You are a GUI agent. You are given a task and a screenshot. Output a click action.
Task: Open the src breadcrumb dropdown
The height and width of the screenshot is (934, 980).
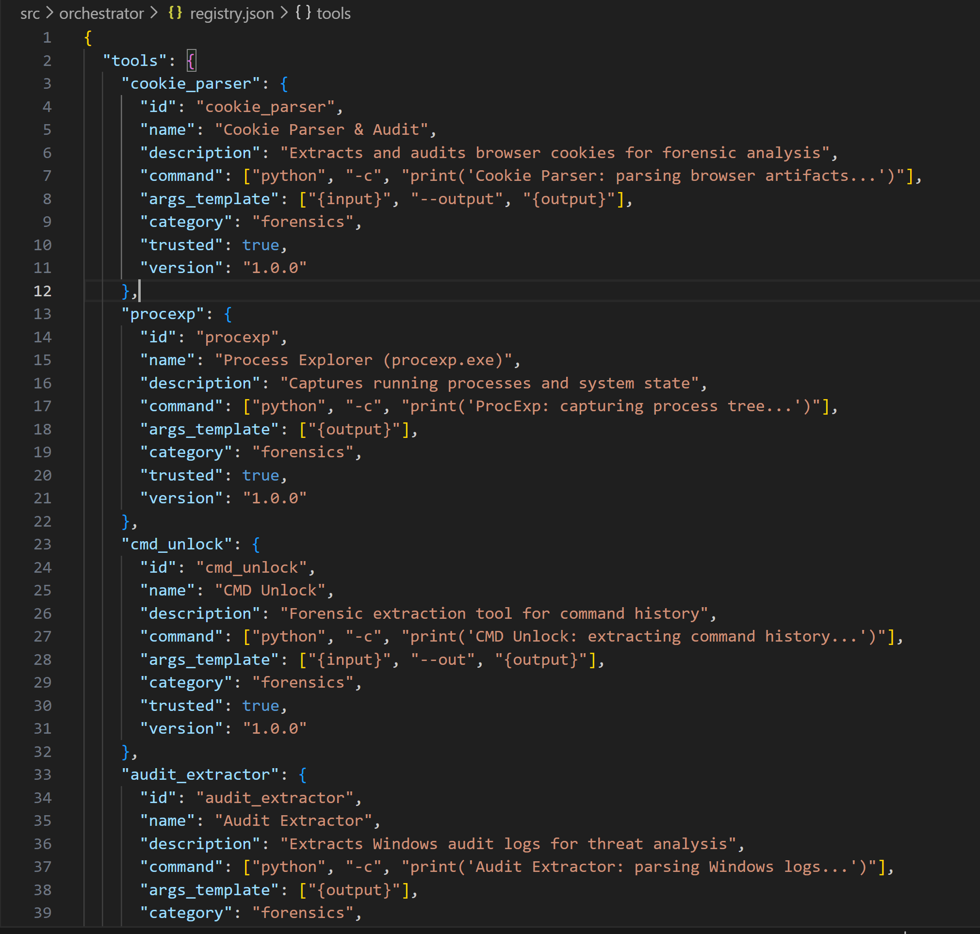click(x=30, y=13)
